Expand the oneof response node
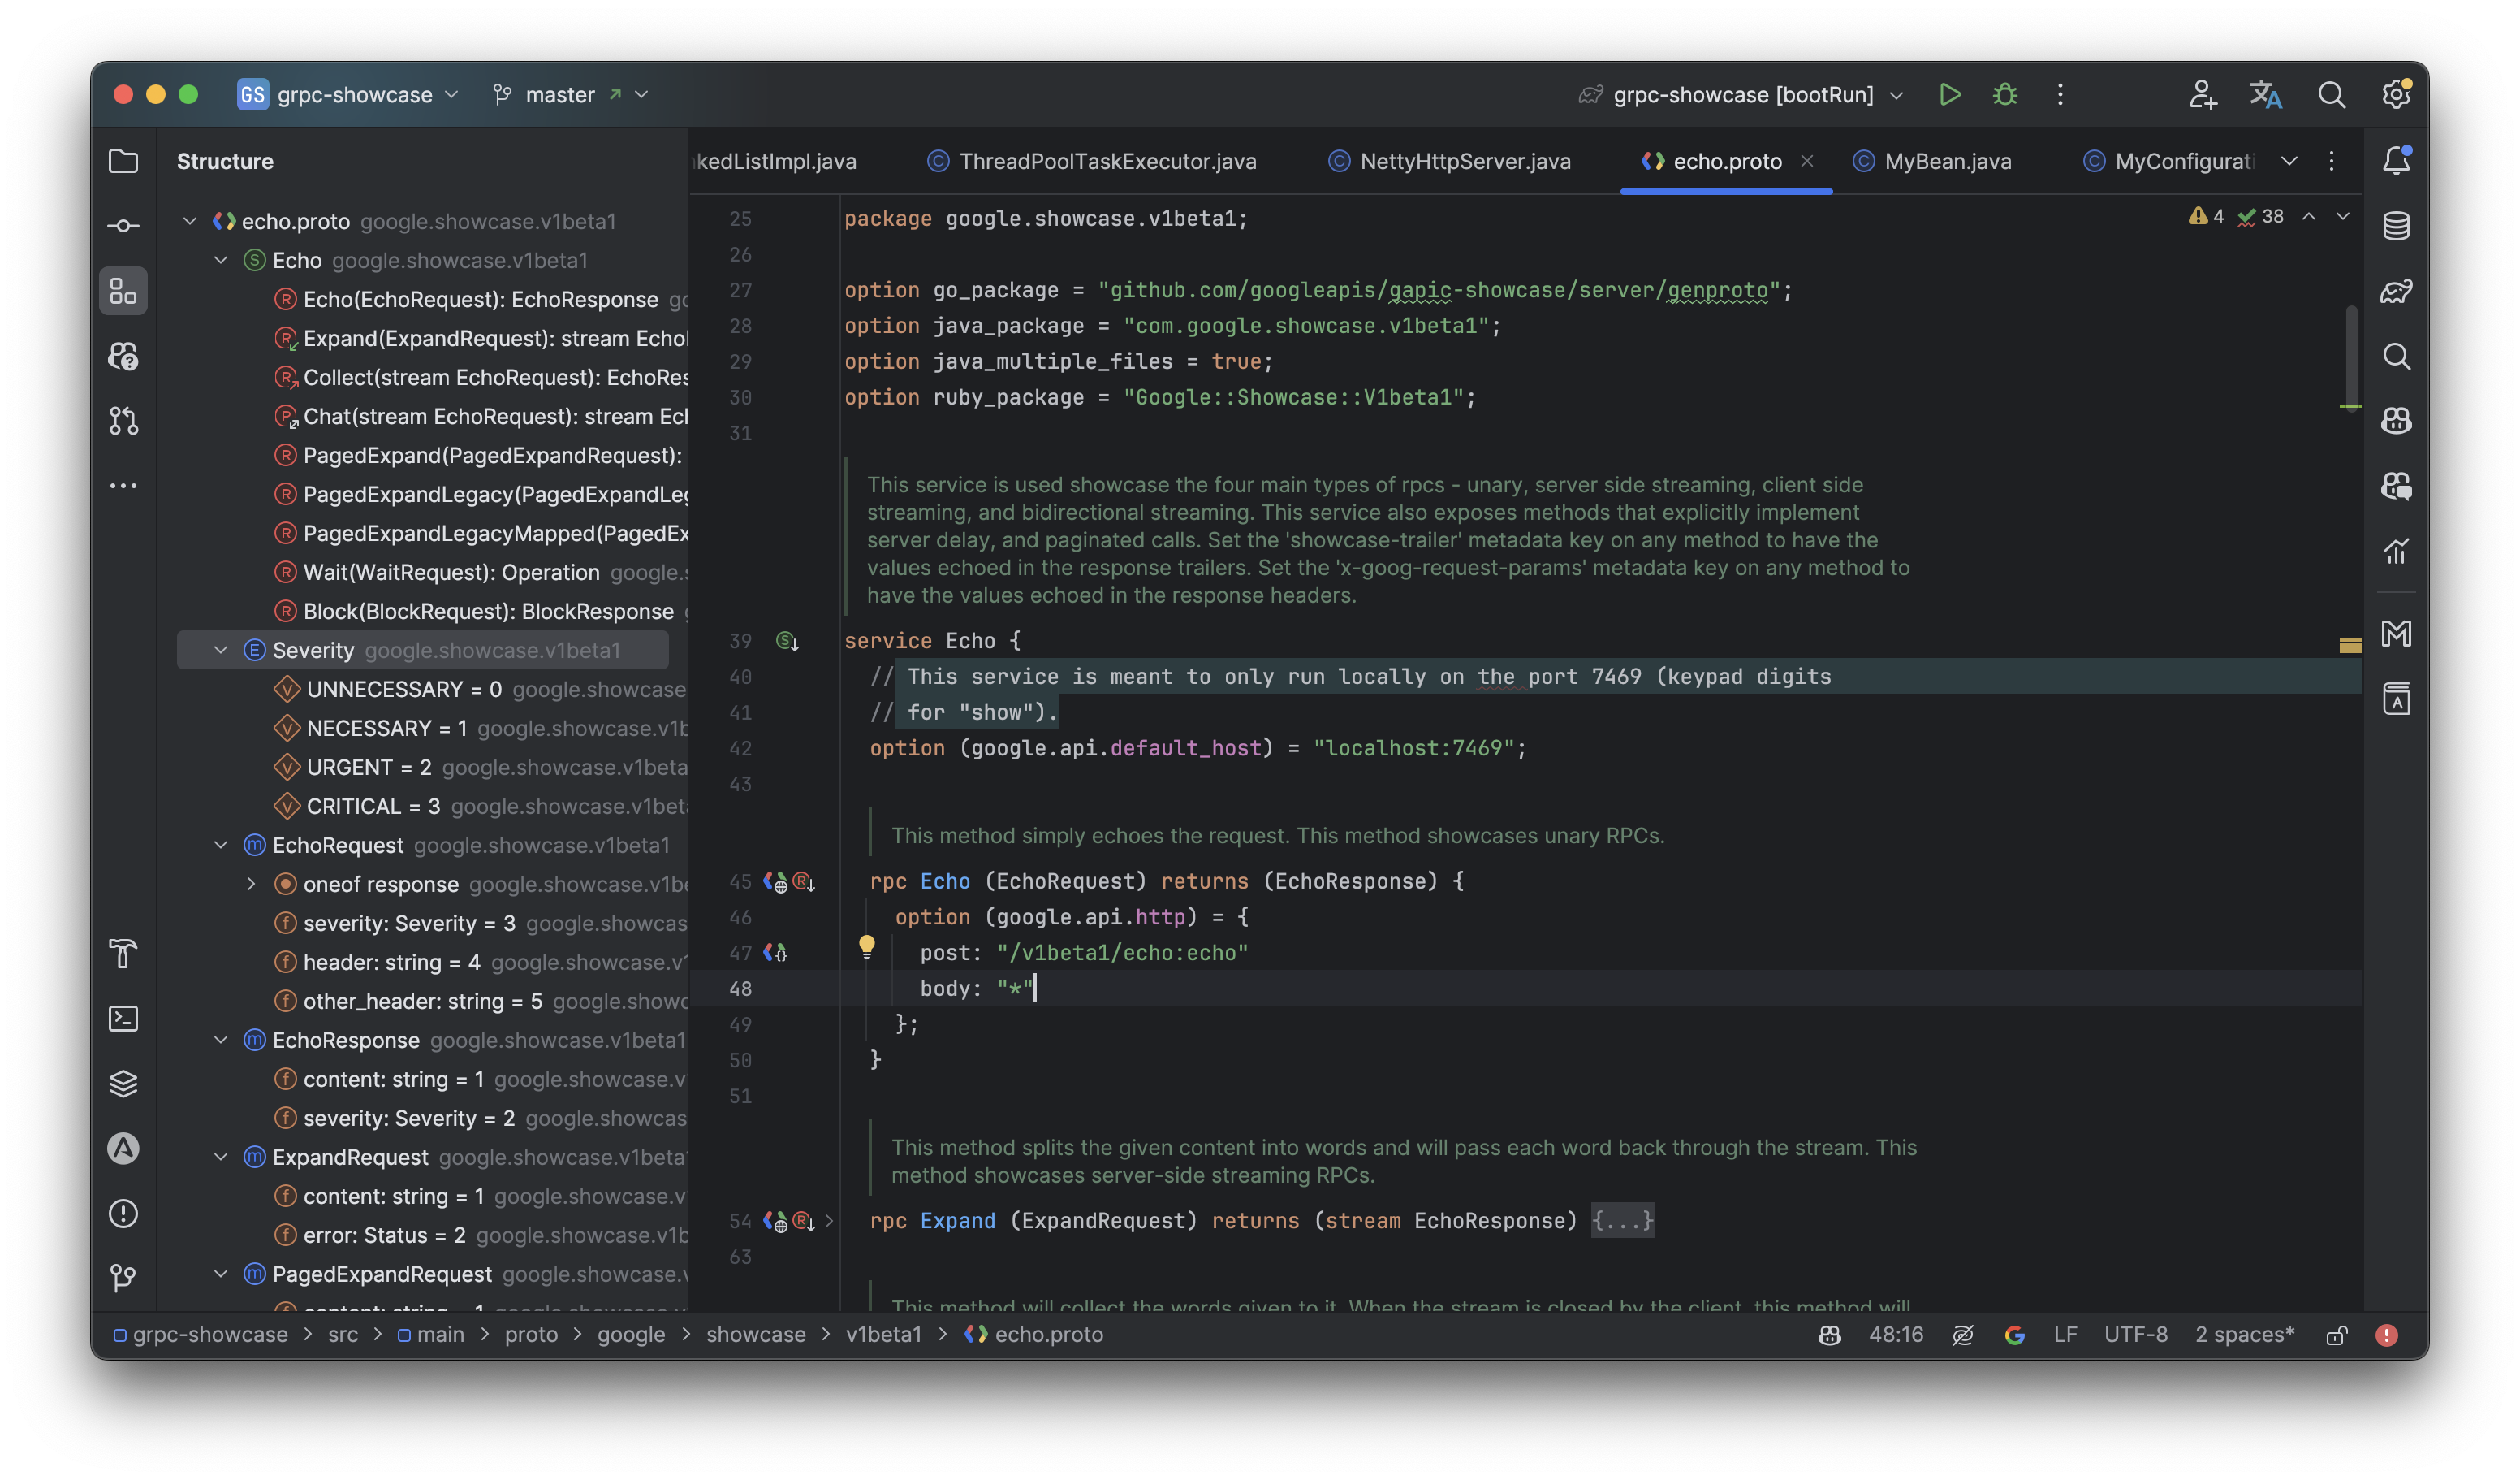 (251, 885)
